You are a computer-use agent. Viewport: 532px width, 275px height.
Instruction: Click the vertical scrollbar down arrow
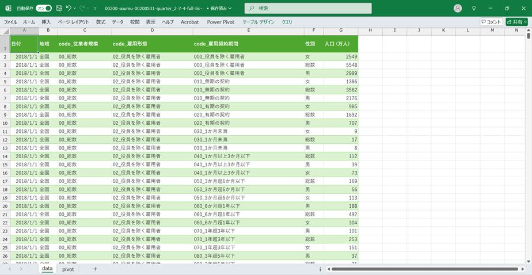(x=529, y=261)
